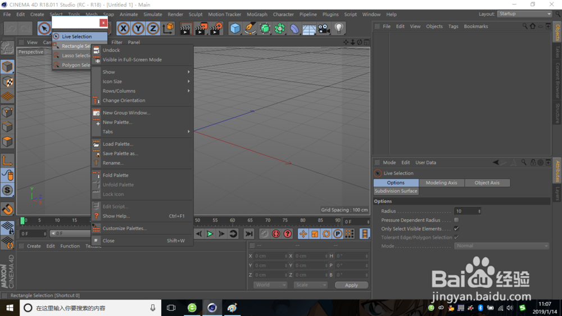
Task: Click the Windows taskbar search box
Action: (90, 308)
